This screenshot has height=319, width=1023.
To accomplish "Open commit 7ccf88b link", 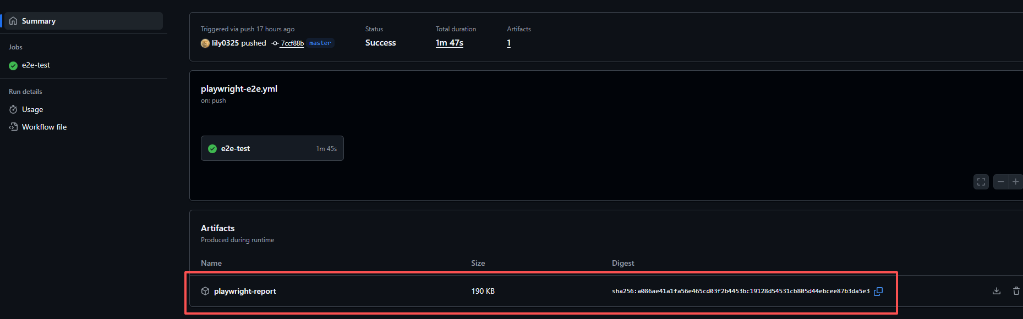I will pyautogui.click(x=292, y=43).
